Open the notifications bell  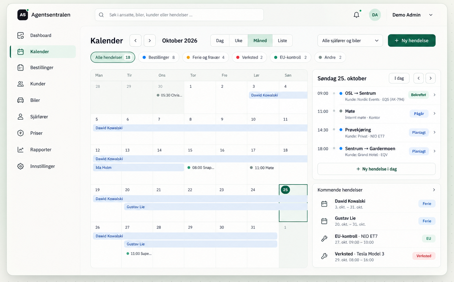pos(356,15)
